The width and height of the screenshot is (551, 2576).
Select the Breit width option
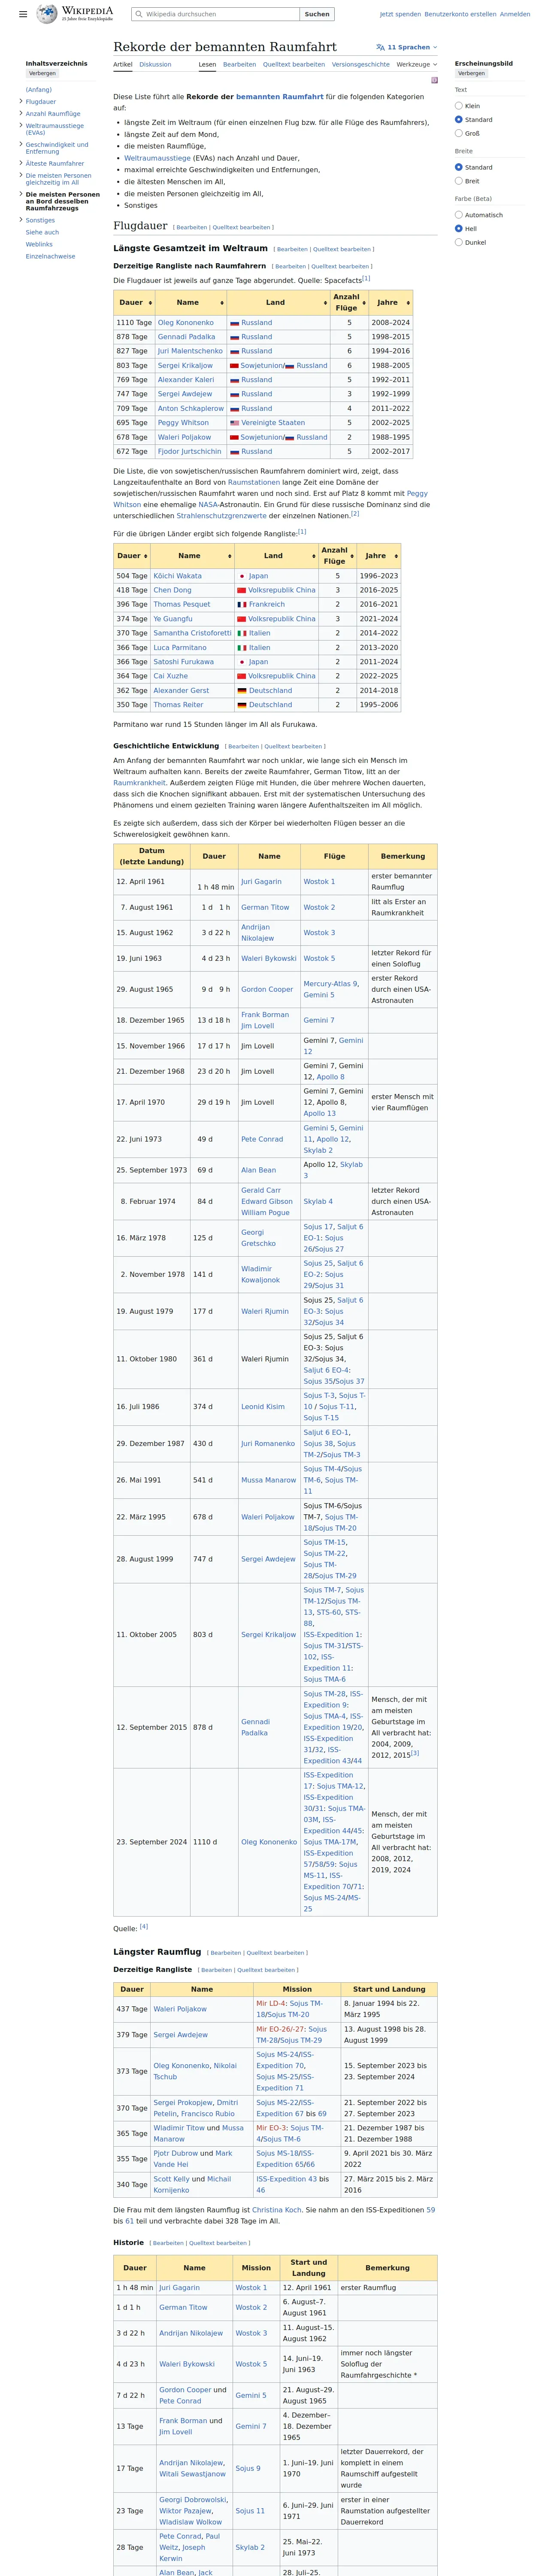459,181
